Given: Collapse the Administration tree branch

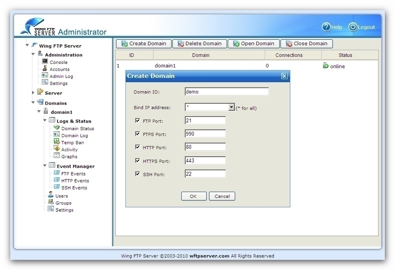Looking at the screenshot, I should click(33, 55).
